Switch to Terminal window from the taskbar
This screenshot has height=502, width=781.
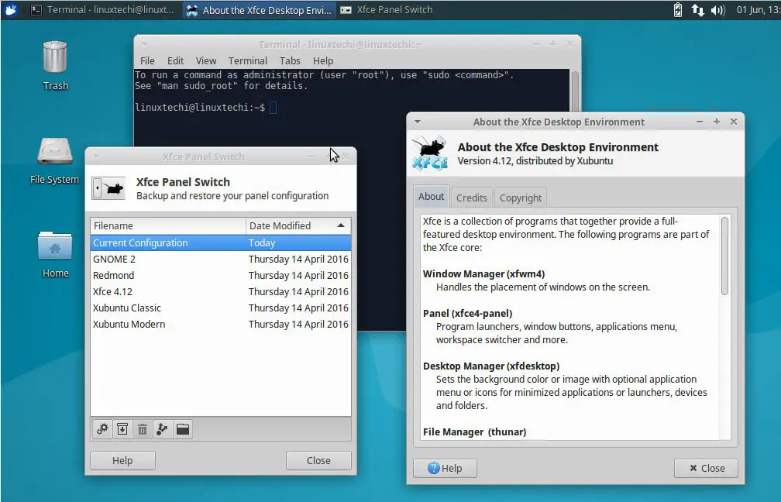(102, 10)
